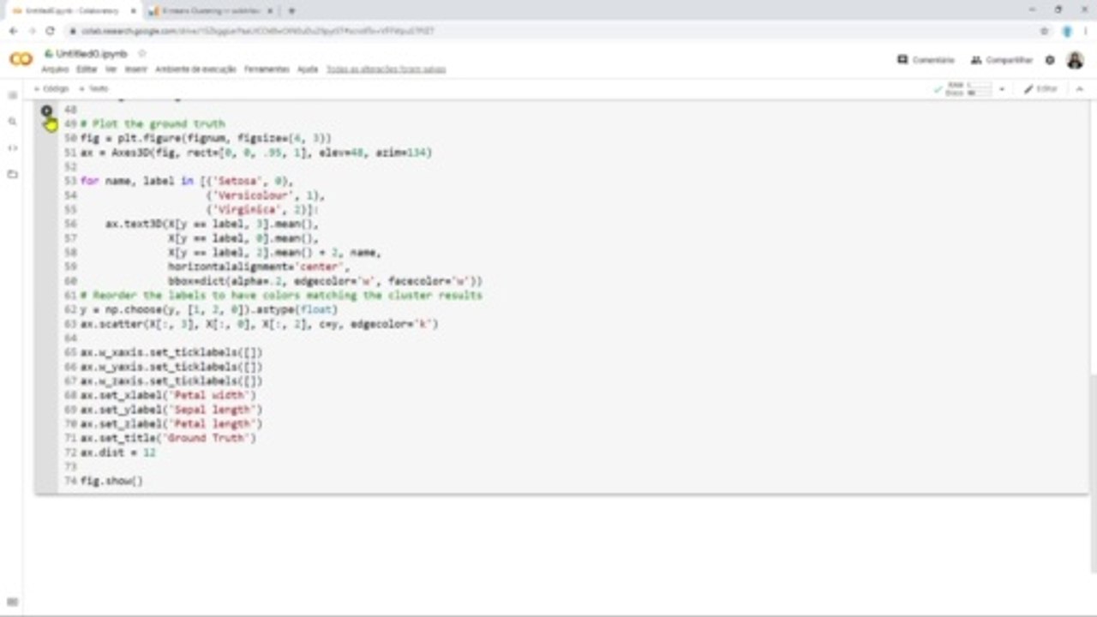Click the 'Virginica' tuple line

(x=262, y=210)
